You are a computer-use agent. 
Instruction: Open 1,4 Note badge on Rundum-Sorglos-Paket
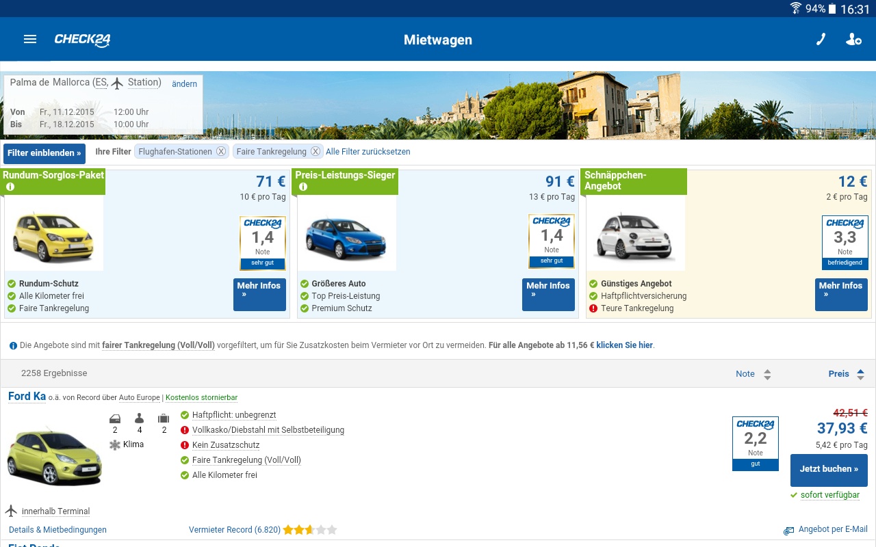(263, 243)
